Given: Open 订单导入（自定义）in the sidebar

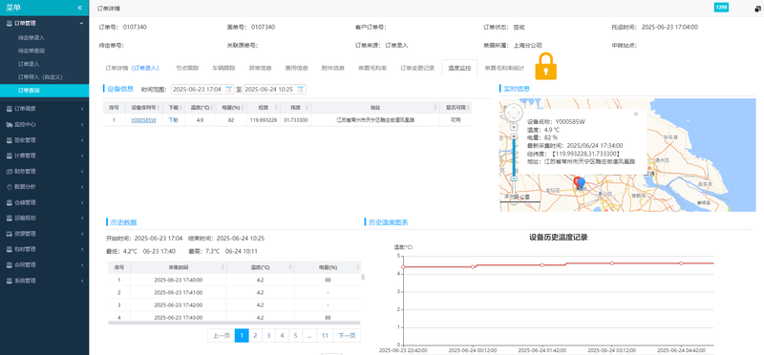Looking at the screenshot, I should 40,77.
